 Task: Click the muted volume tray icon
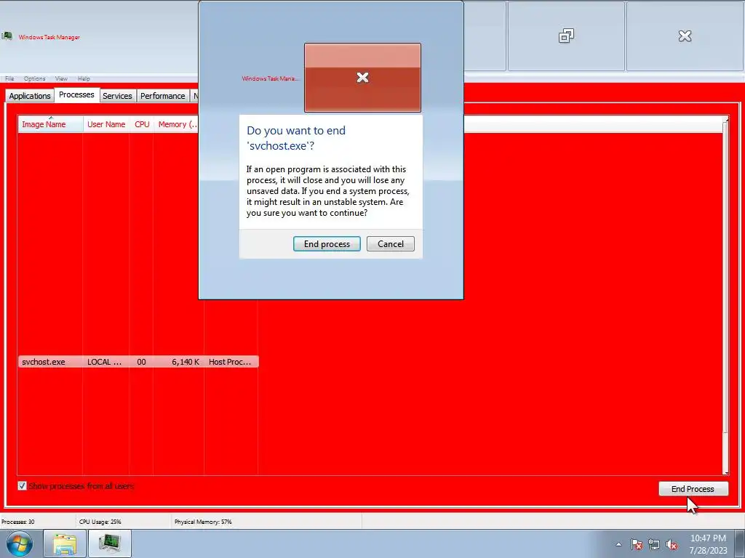[672, 544]
